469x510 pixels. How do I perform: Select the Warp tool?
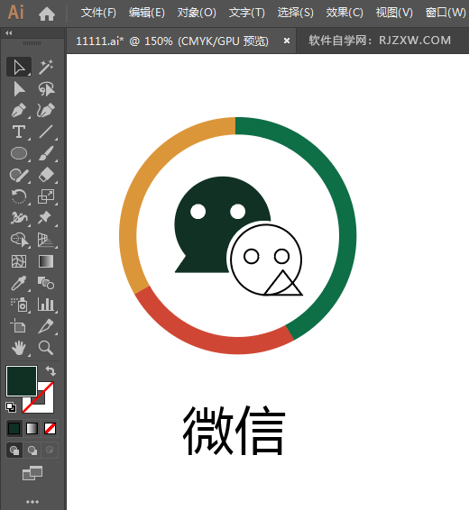19,218
